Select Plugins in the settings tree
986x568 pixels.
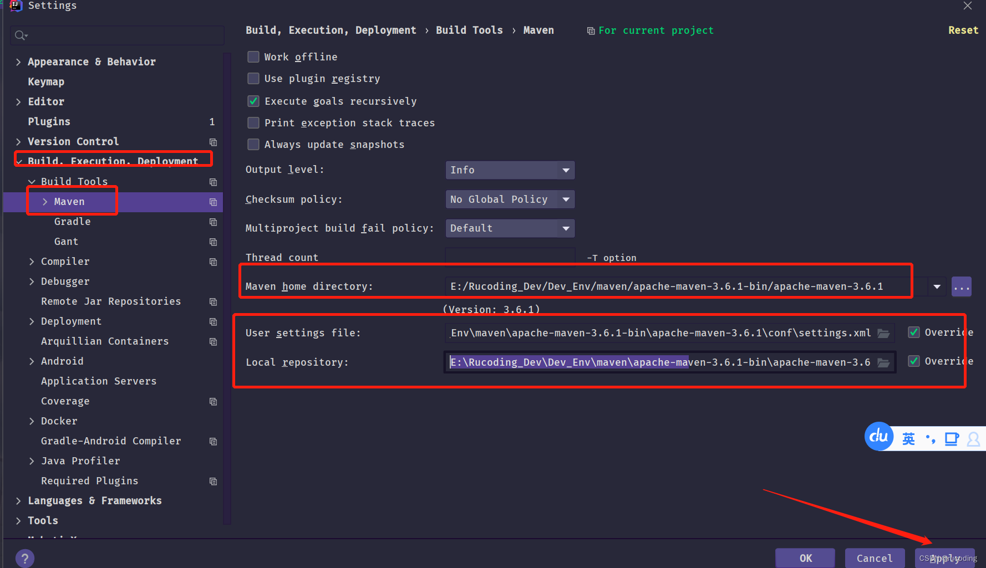point(49,121)
